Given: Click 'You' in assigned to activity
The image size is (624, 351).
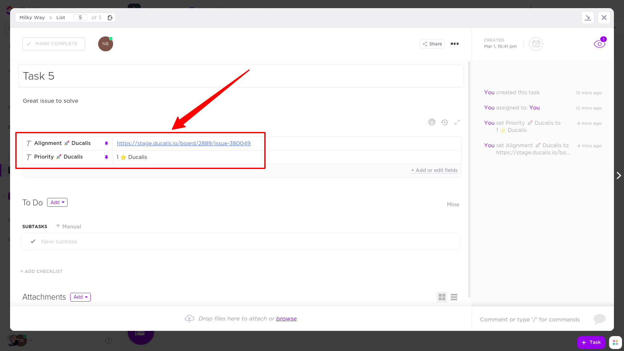Looking at the screenshot, I should 534,108.
